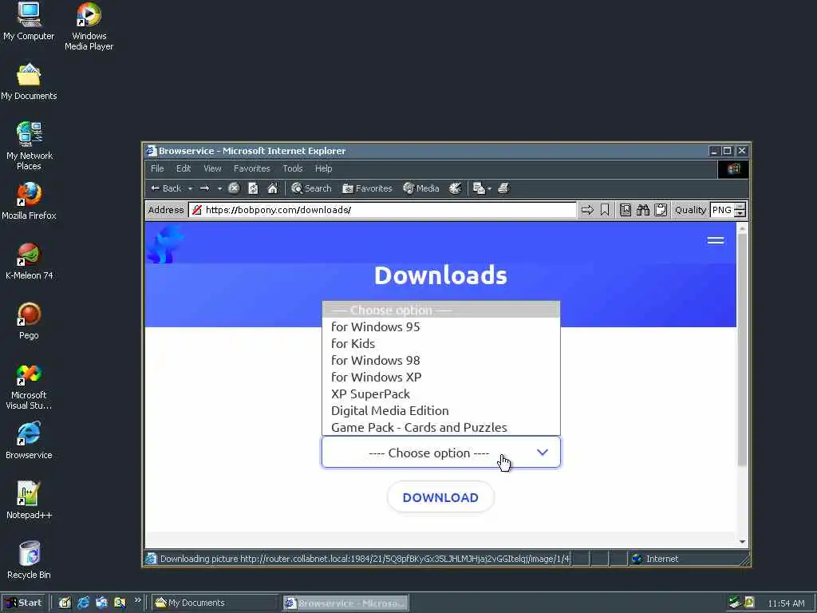
Task: Stop page loading with the Stop icon
Action: coord(234,188)
